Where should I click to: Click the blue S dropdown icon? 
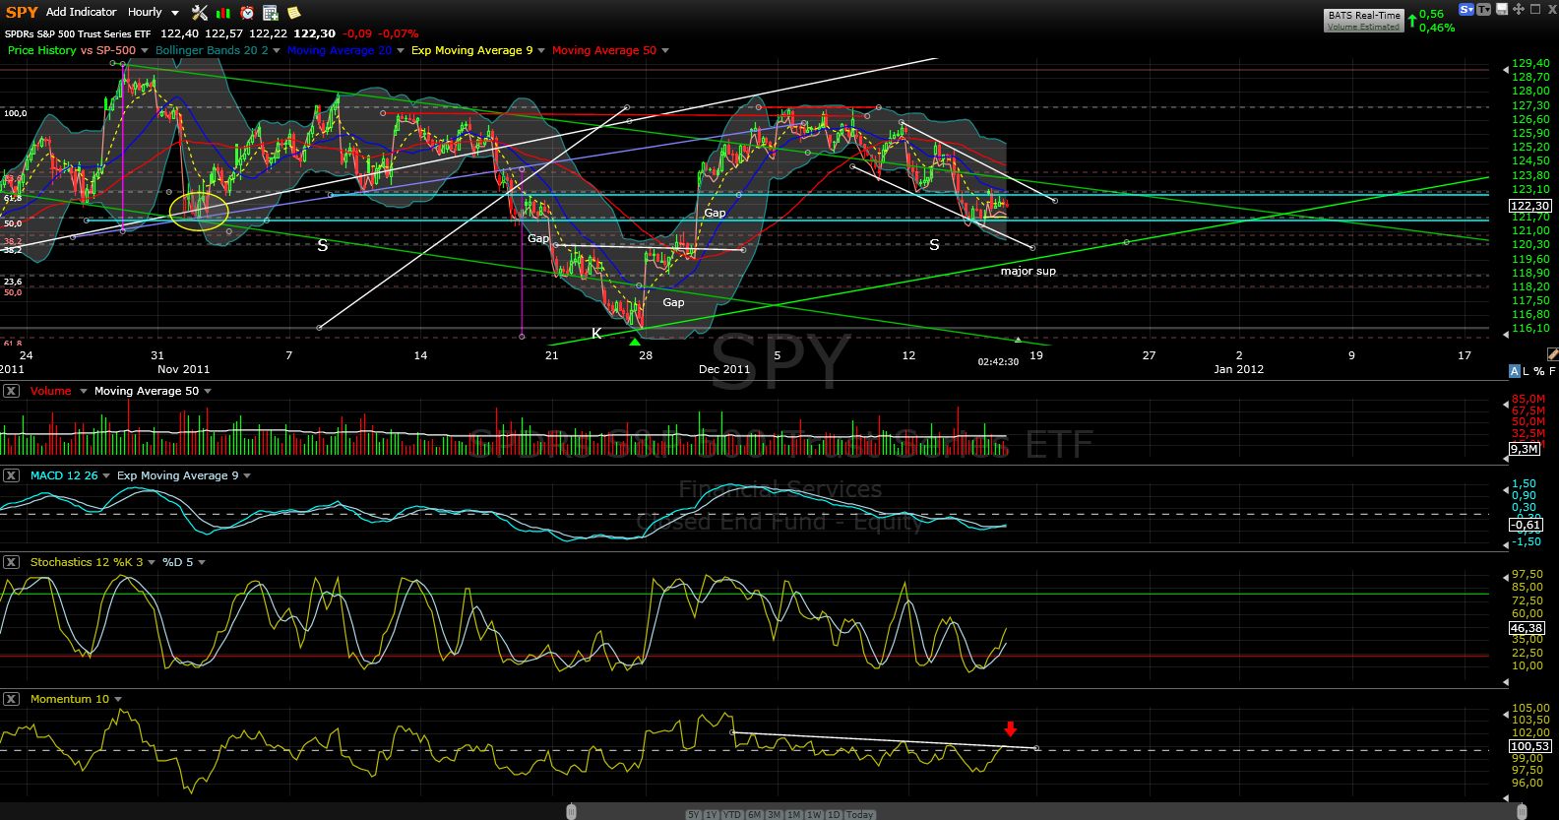tap(1466, 9)
